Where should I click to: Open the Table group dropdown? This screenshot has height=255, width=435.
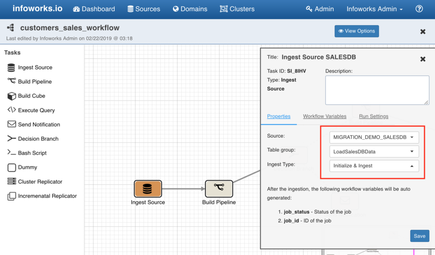click(x=374, y=151)
